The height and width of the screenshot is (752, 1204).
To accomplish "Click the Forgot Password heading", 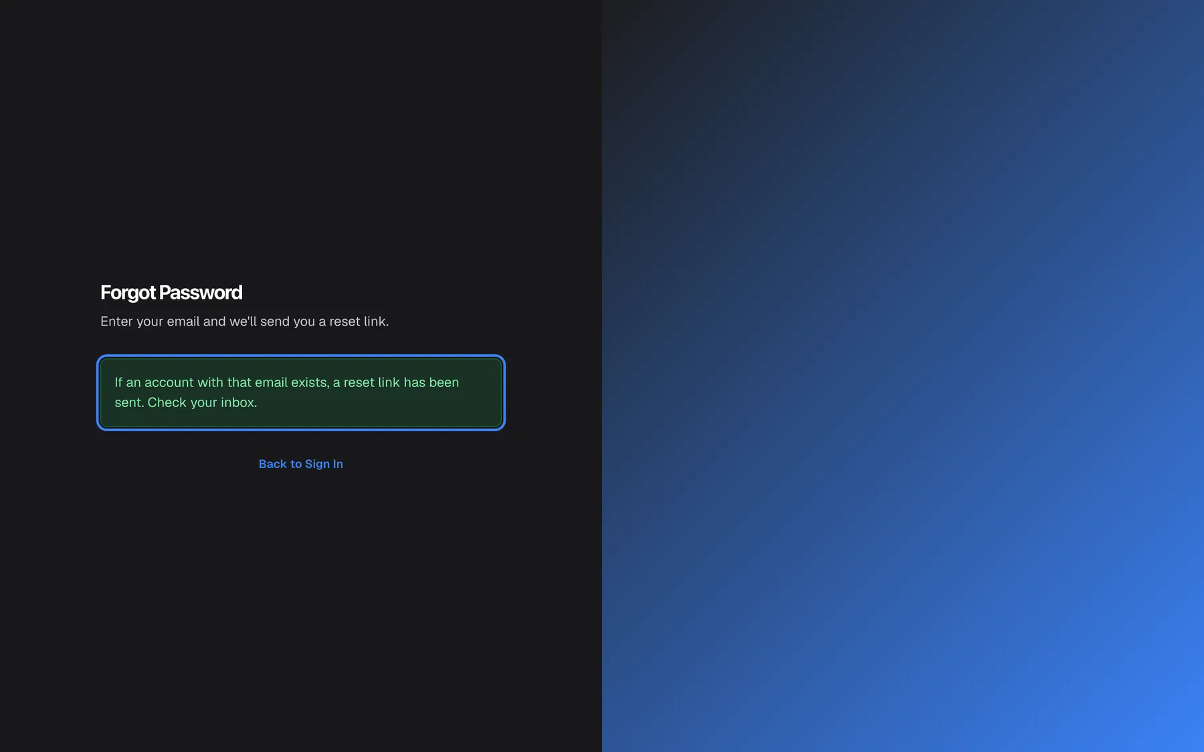I will click(x=171, y=292).
